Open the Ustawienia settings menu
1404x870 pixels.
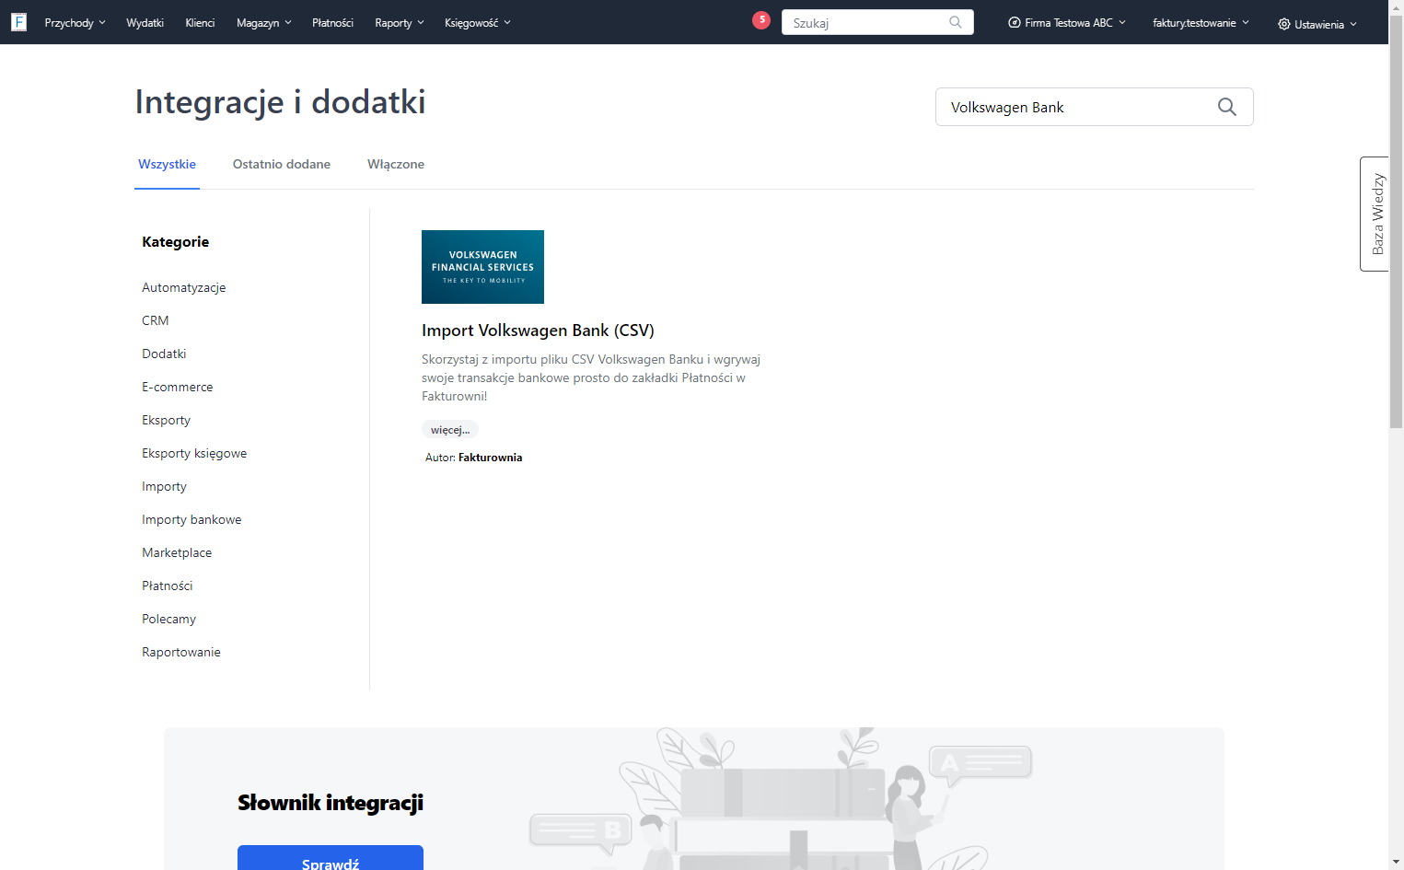tap(1317, 24)
